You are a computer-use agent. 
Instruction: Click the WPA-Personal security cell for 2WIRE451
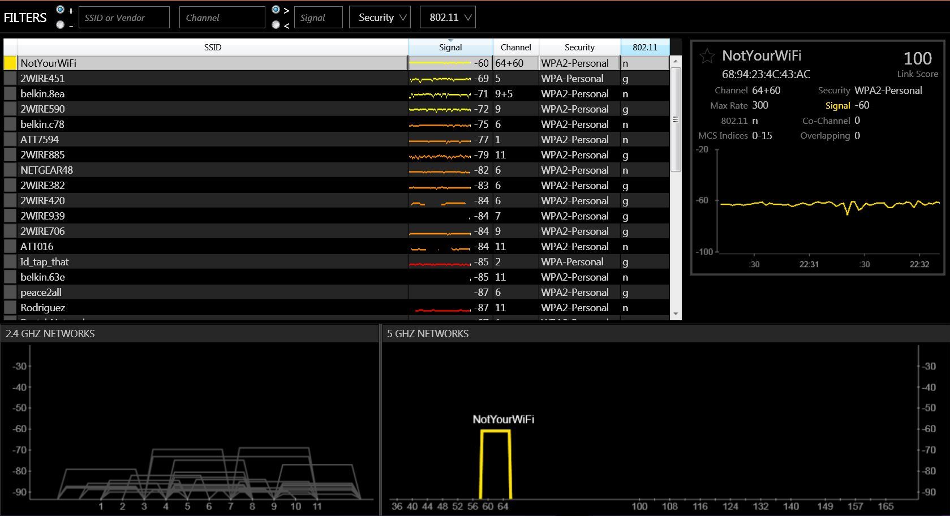(x=579, y=78)
